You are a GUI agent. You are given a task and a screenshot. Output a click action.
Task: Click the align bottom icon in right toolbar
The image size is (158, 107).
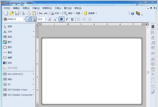coord(153,58)
